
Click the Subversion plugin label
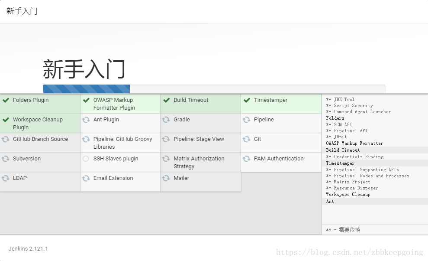click(27, 158)
